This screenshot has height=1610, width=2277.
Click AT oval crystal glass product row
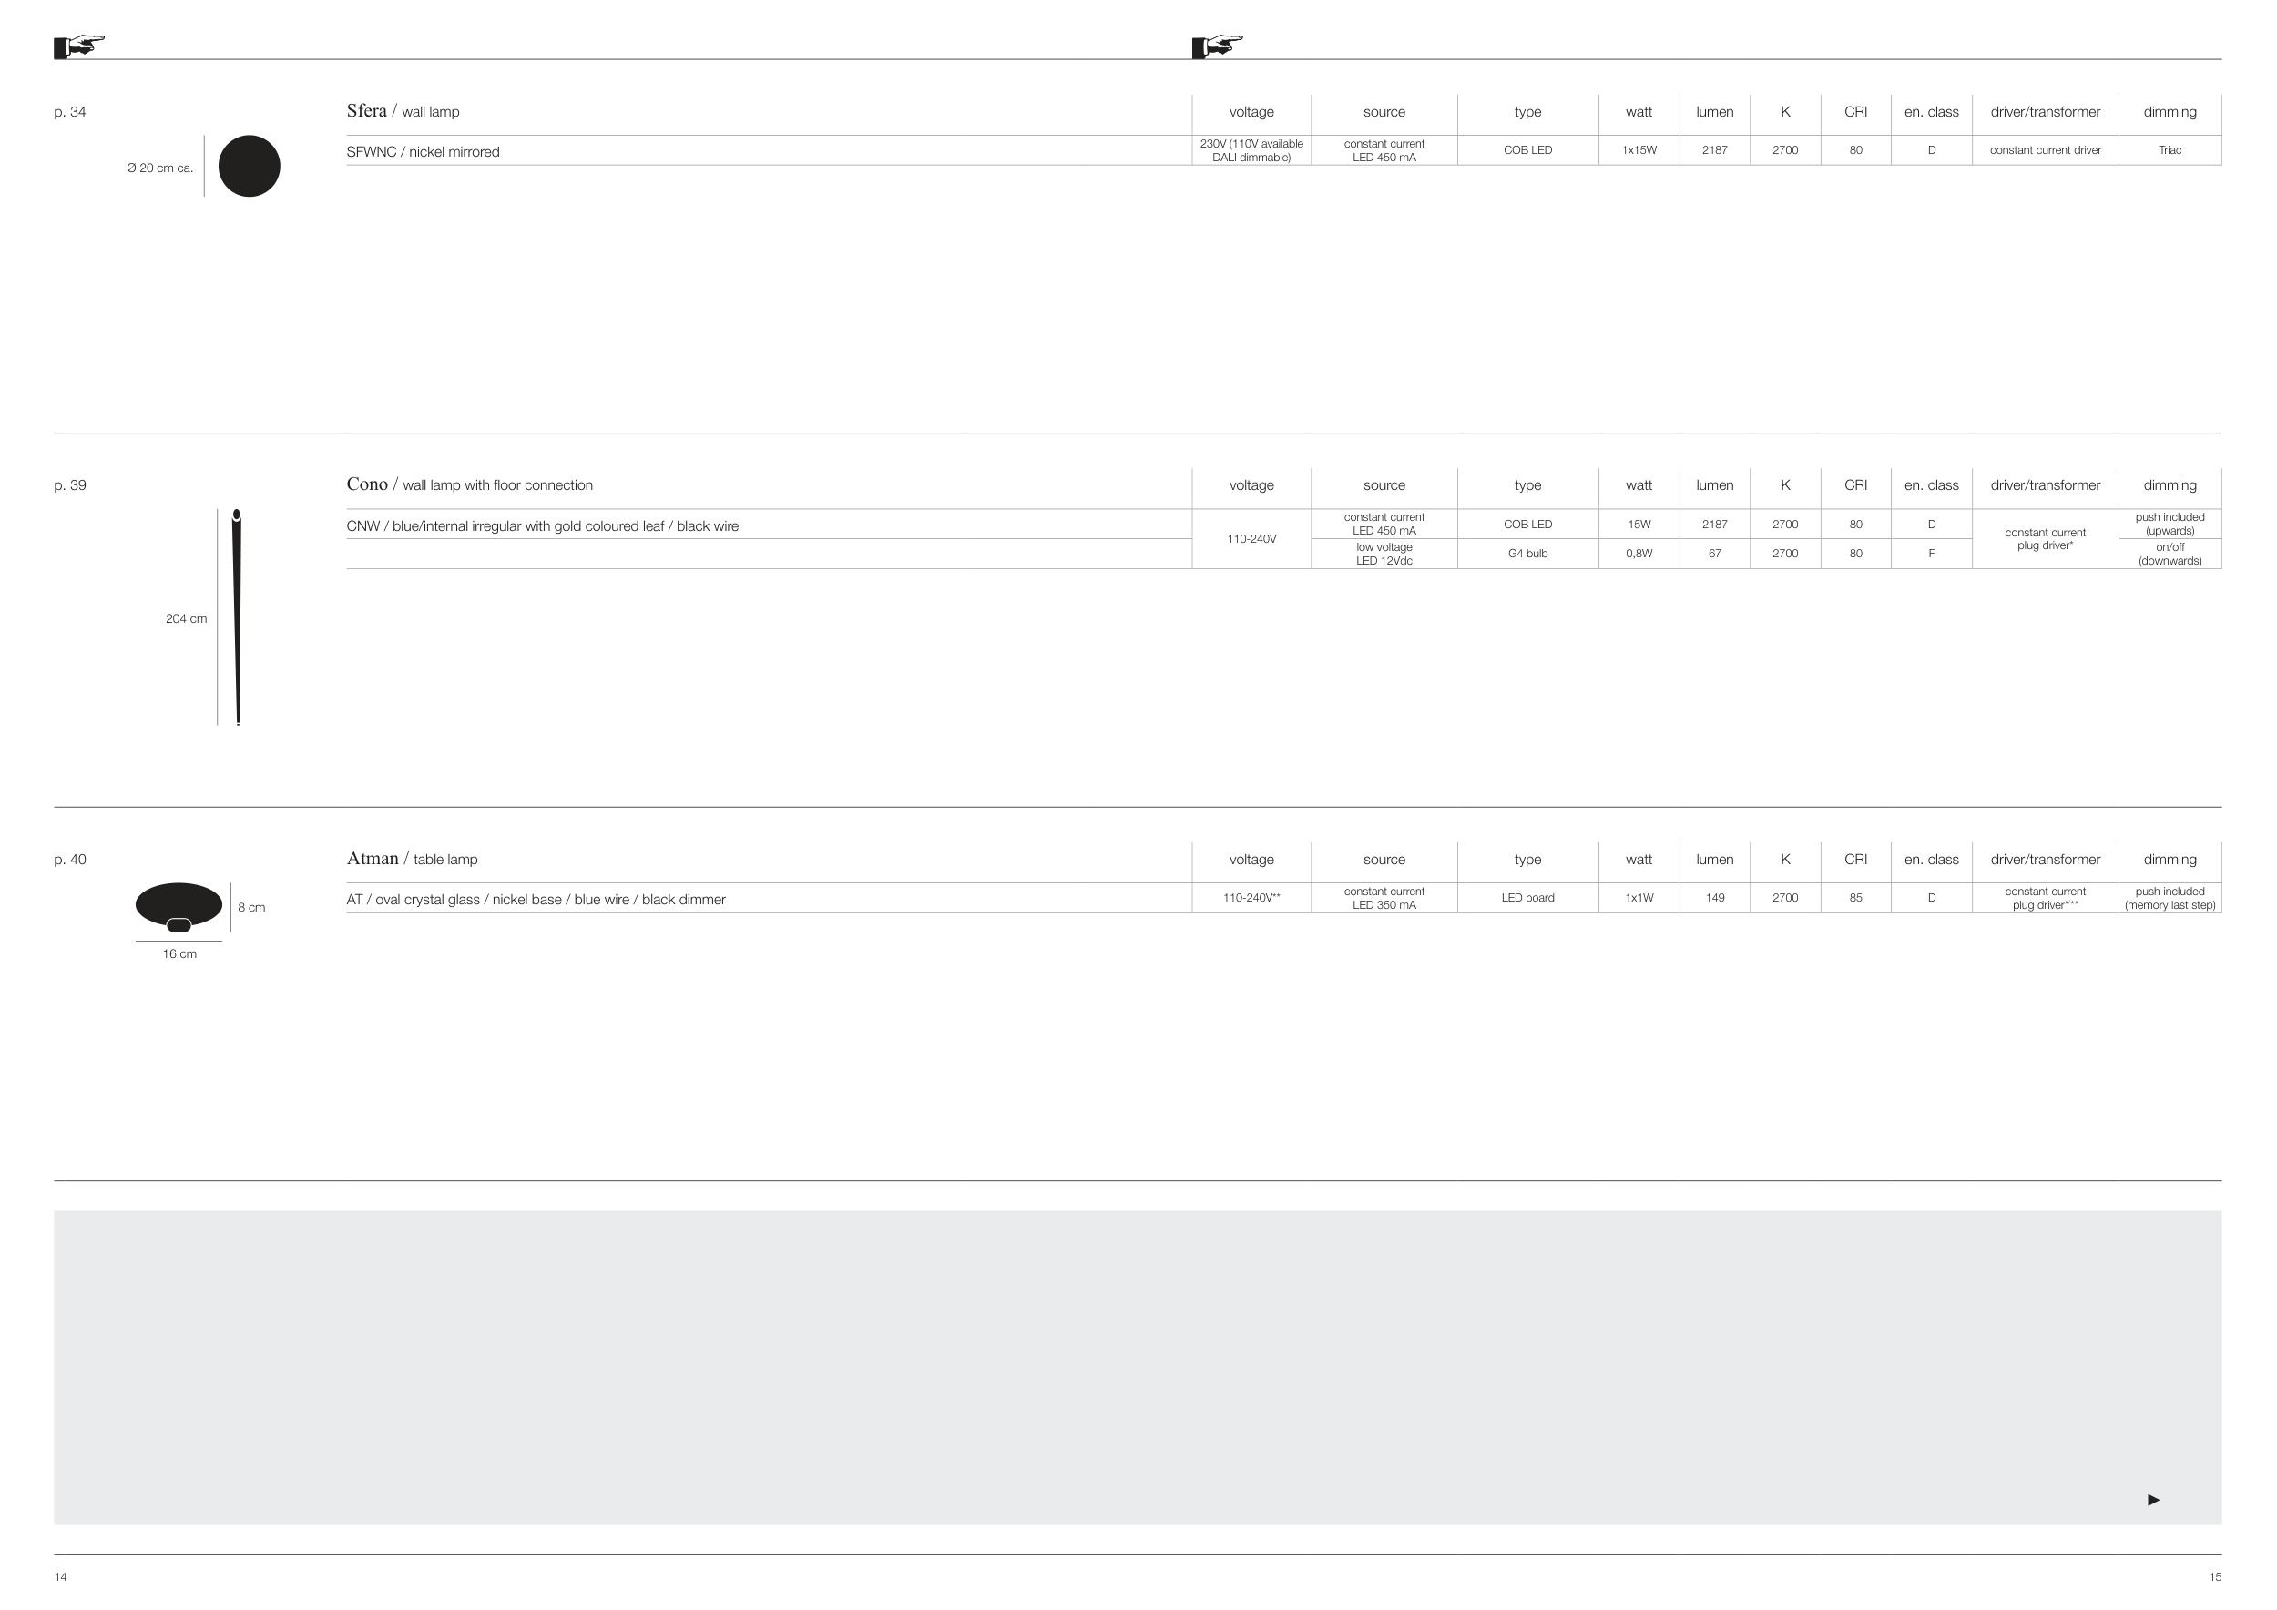pyautogui.click(x=536, y=901)
